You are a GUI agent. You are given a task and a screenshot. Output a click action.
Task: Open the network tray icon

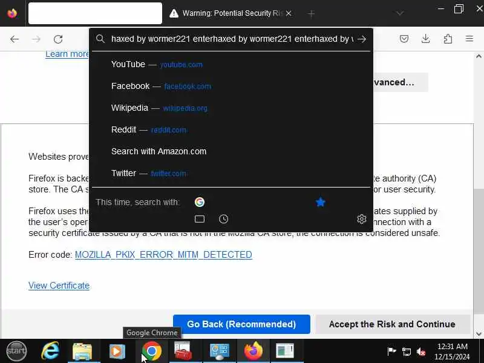click(x=407, y=352)
